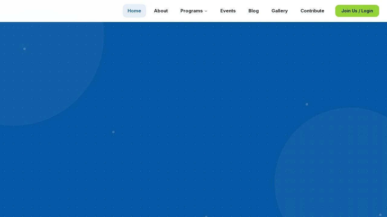Open Programs to see available options

point(192,11)
